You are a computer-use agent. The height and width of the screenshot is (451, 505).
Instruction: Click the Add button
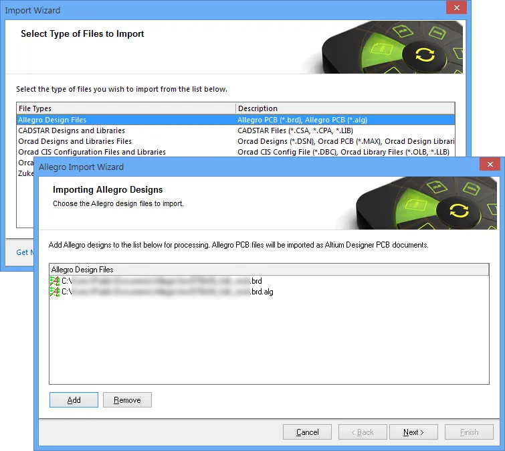tap(74, 399)
